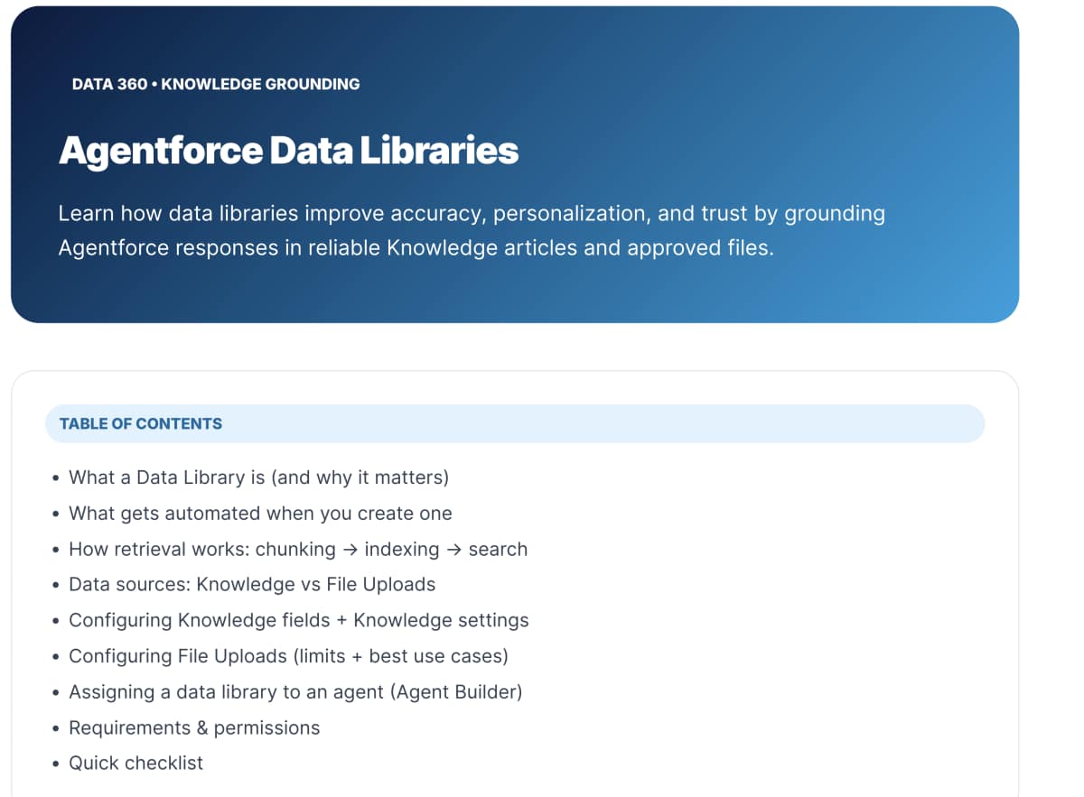This screenshot has width=1084, height=797.
Task: Go to "How retrieval works" entry
Action: tap(298, 549)
